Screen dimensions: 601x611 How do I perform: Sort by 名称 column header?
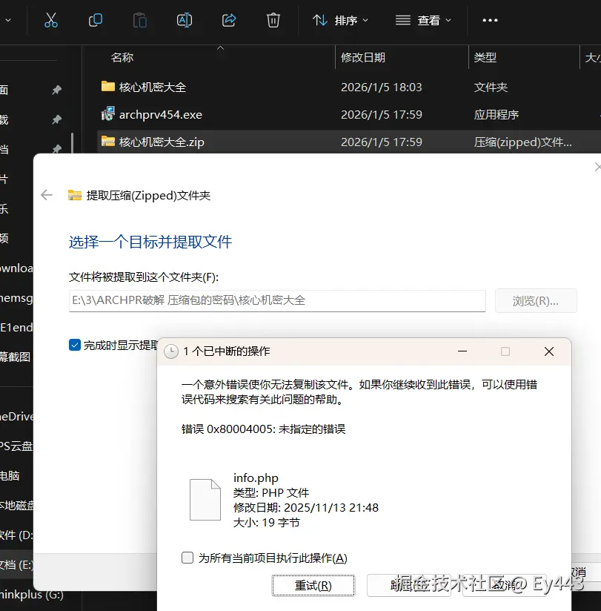[x=122, y=58]
